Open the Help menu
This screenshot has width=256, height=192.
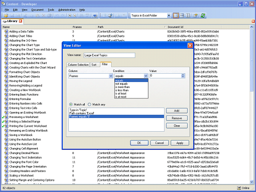(x=82, y=10)
